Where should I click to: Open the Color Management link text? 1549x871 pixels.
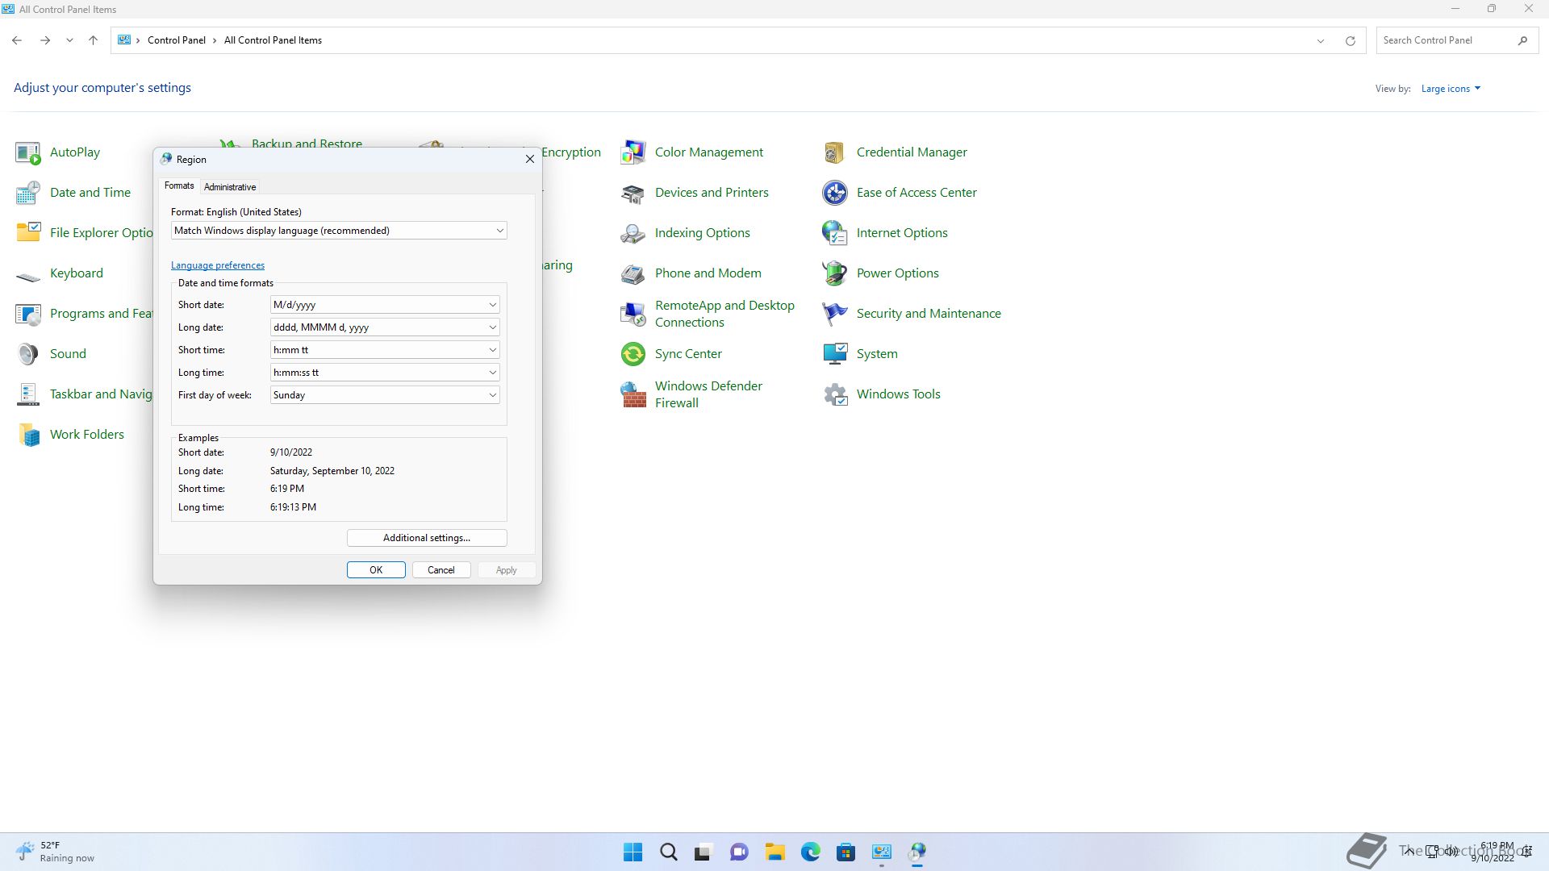[708, 152]
